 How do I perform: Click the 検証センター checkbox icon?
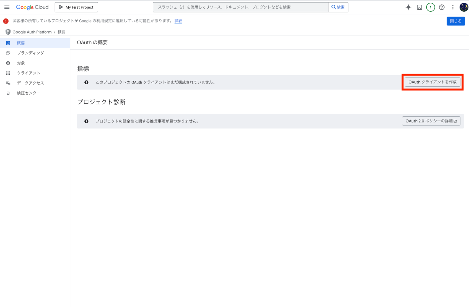(x=8, y=93)
